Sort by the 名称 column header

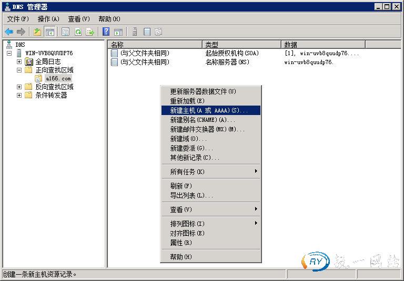pyautogui.click(x=155, y=45)
